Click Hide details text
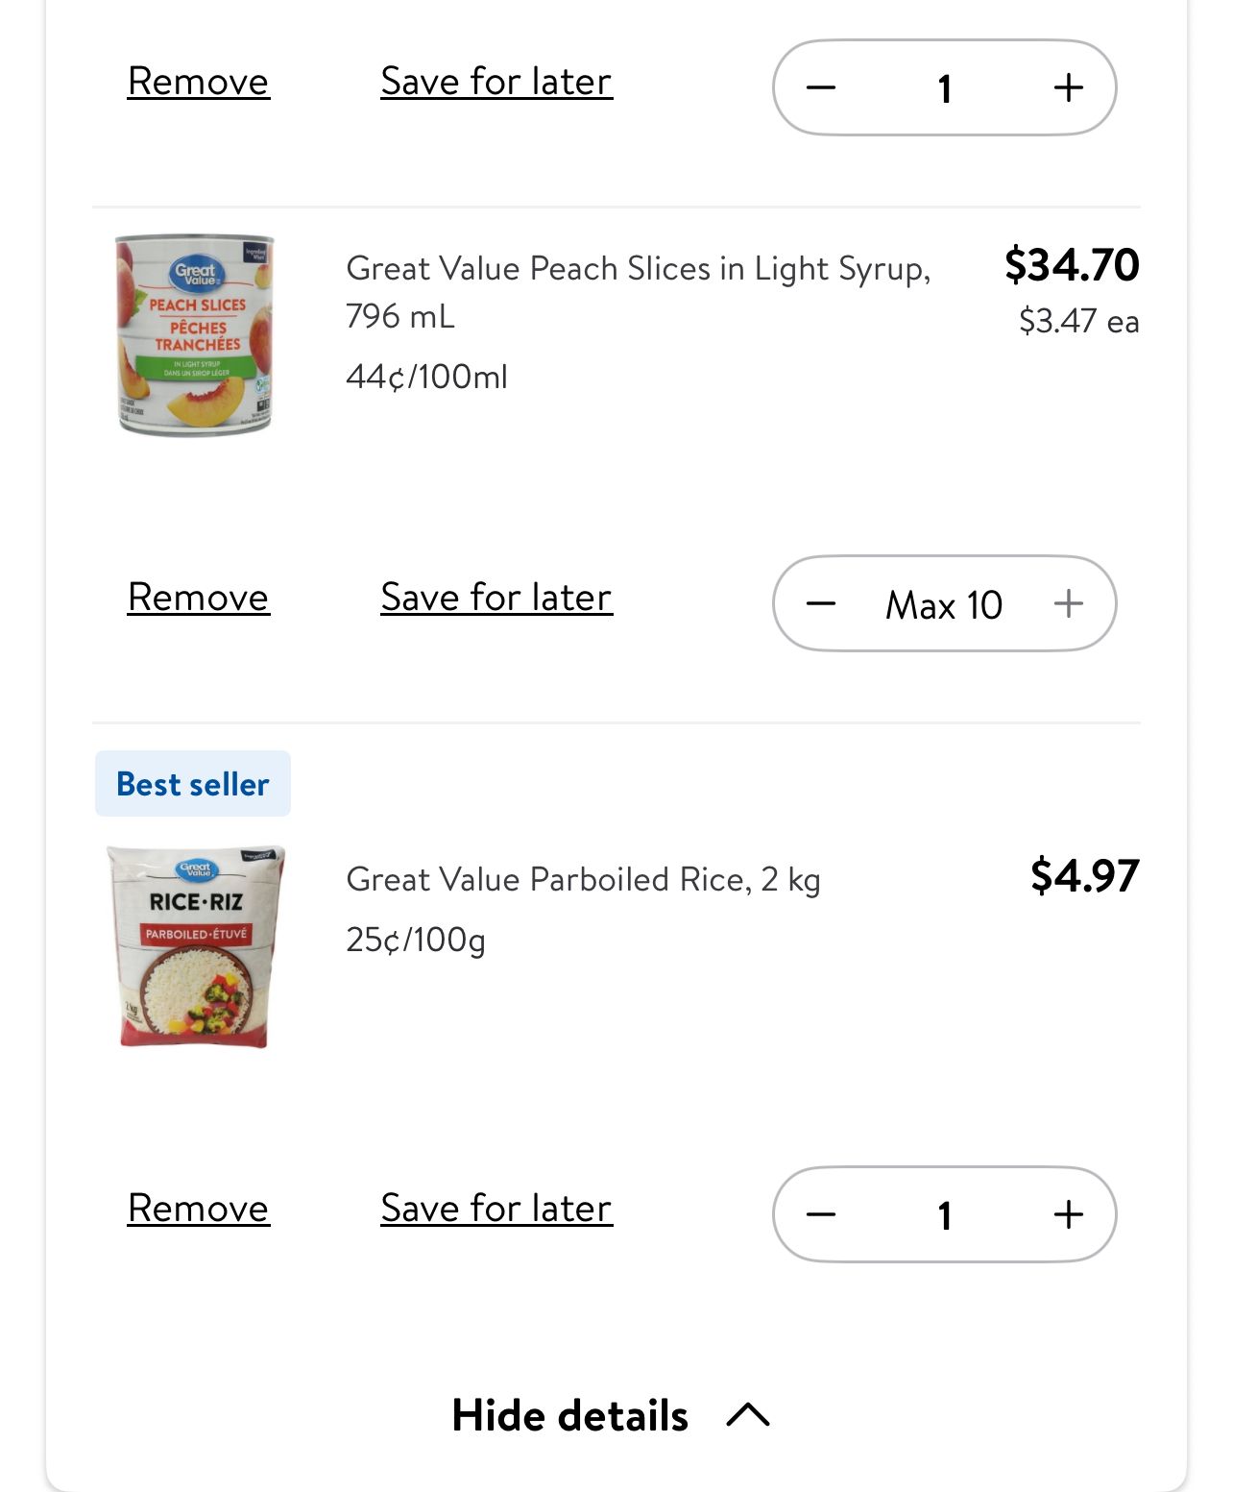The height and width of the screenshot is (1492, 1233). pyautogui.click(x=570, y=1415)
